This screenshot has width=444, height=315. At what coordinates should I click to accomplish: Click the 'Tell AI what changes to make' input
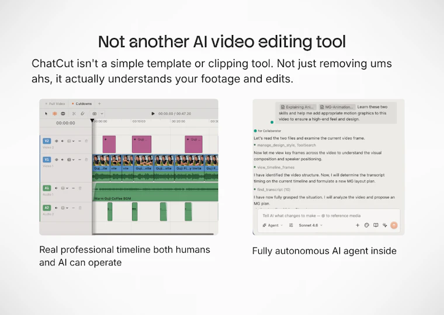pos(311,215)
